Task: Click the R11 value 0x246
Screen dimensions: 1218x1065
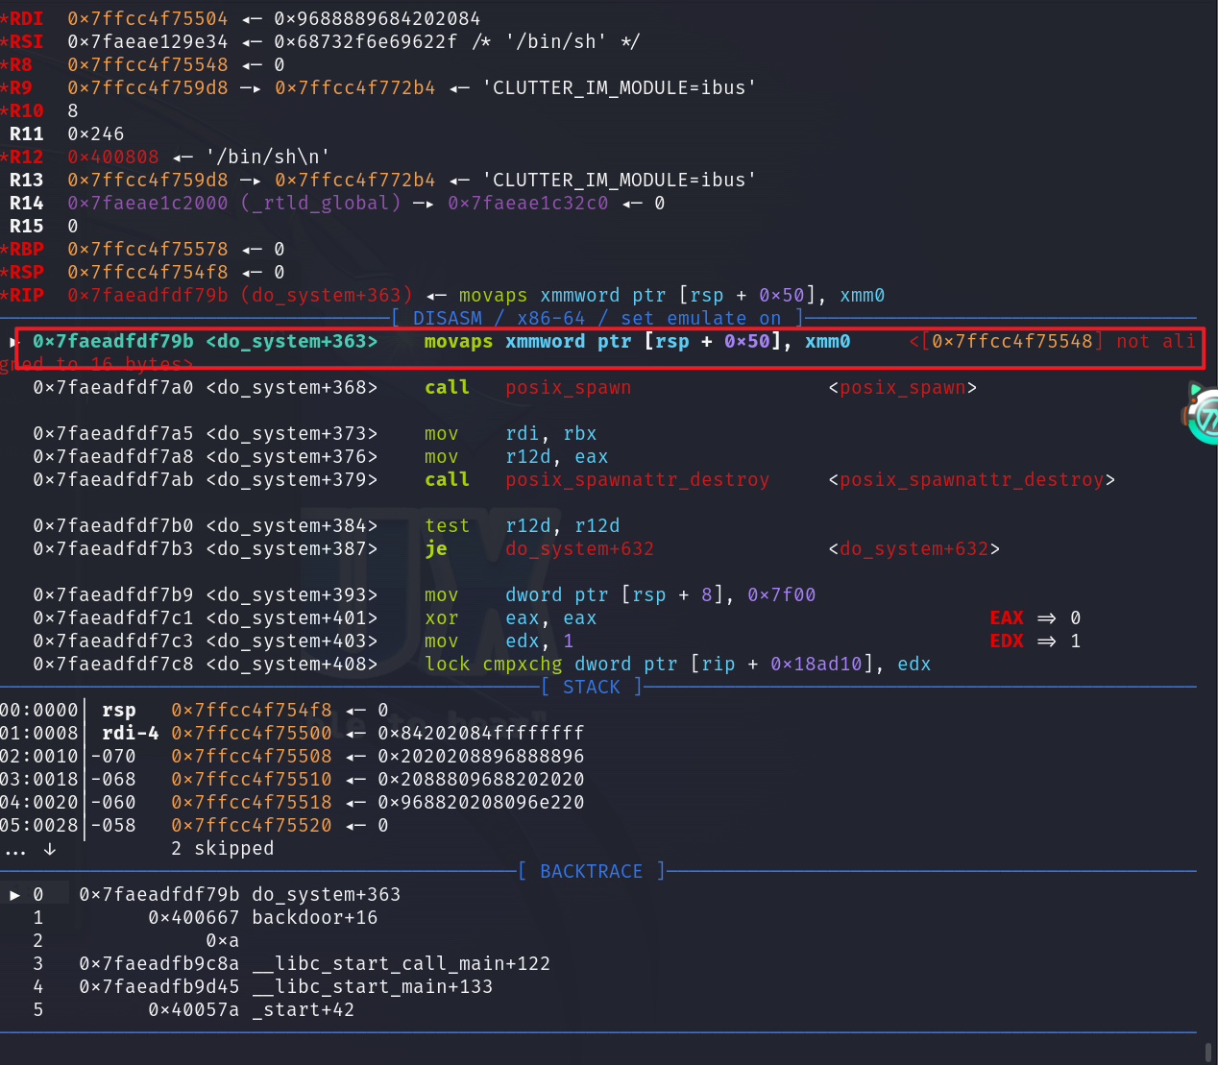Action: point(96,133)
